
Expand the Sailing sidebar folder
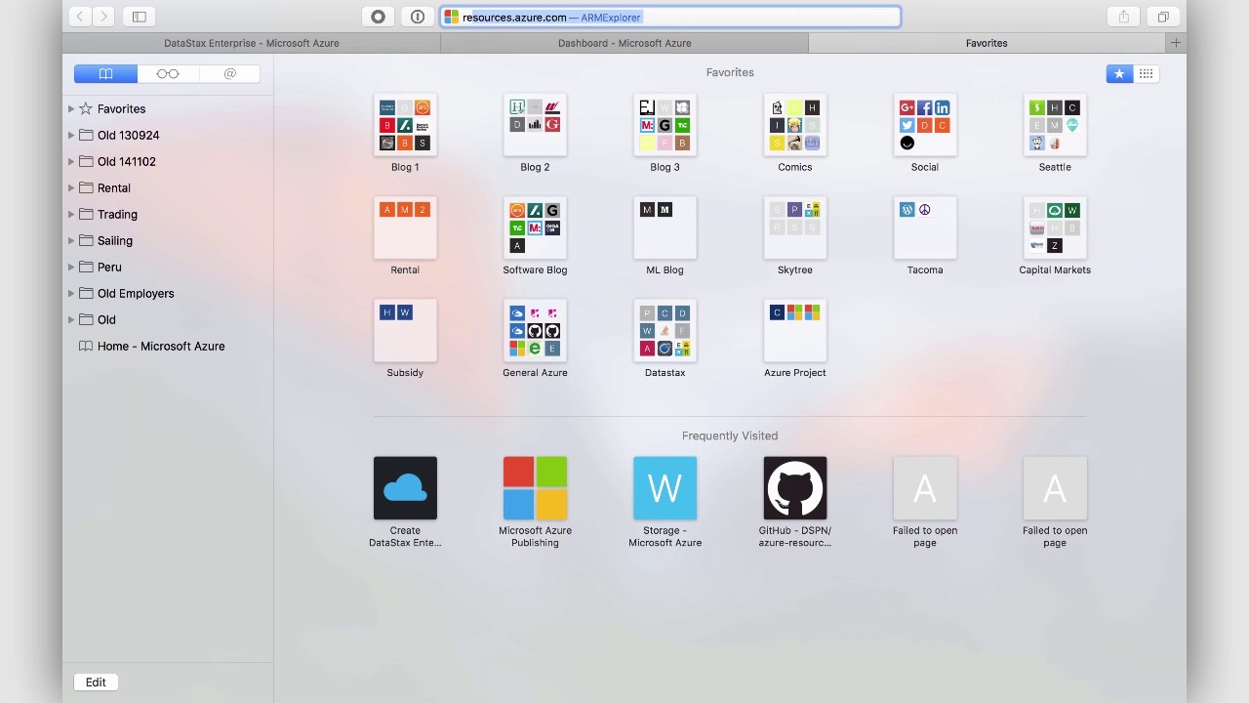(71, 240)
